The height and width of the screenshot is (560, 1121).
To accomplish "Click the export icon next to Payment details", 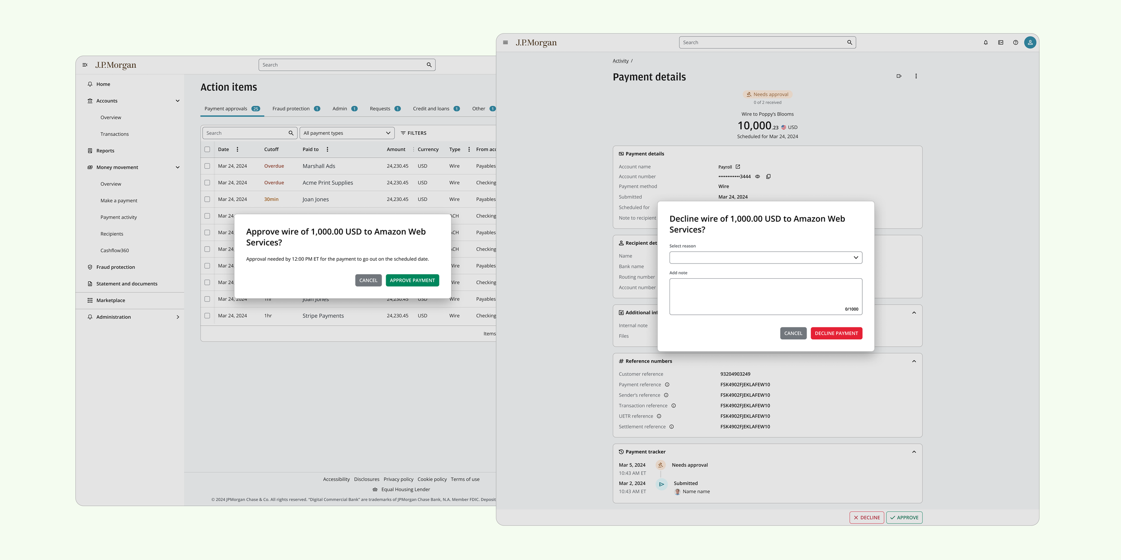I will click(899, 76).
